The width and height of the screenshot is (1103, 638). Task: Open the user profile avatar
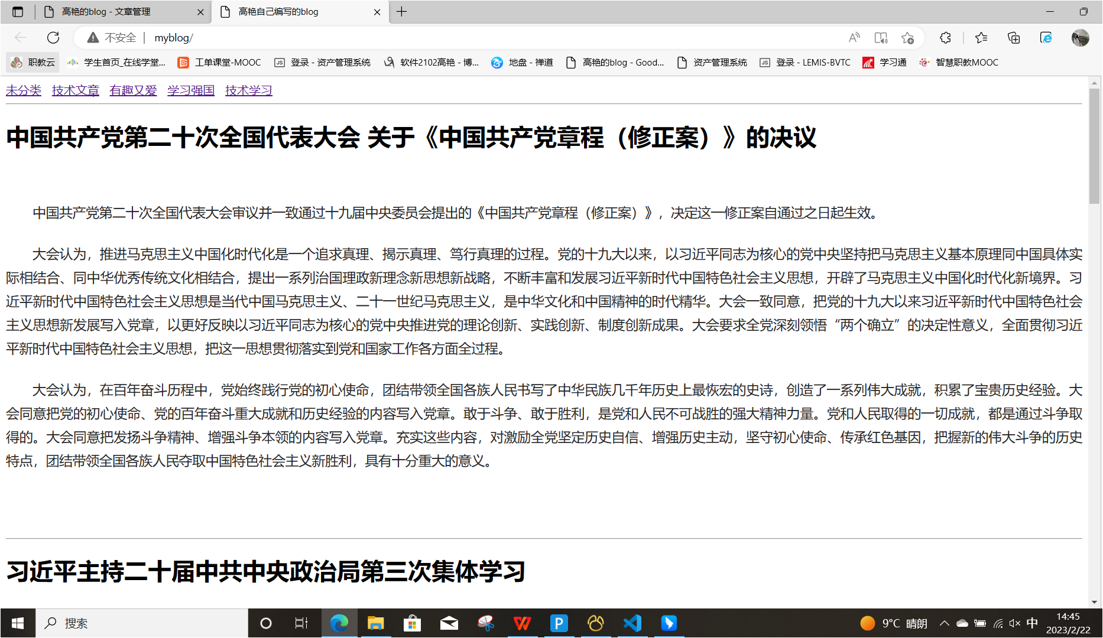1080,38
